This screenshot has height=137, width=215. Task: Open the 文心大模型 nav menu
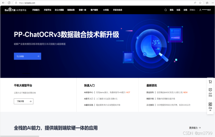[59, 10]
